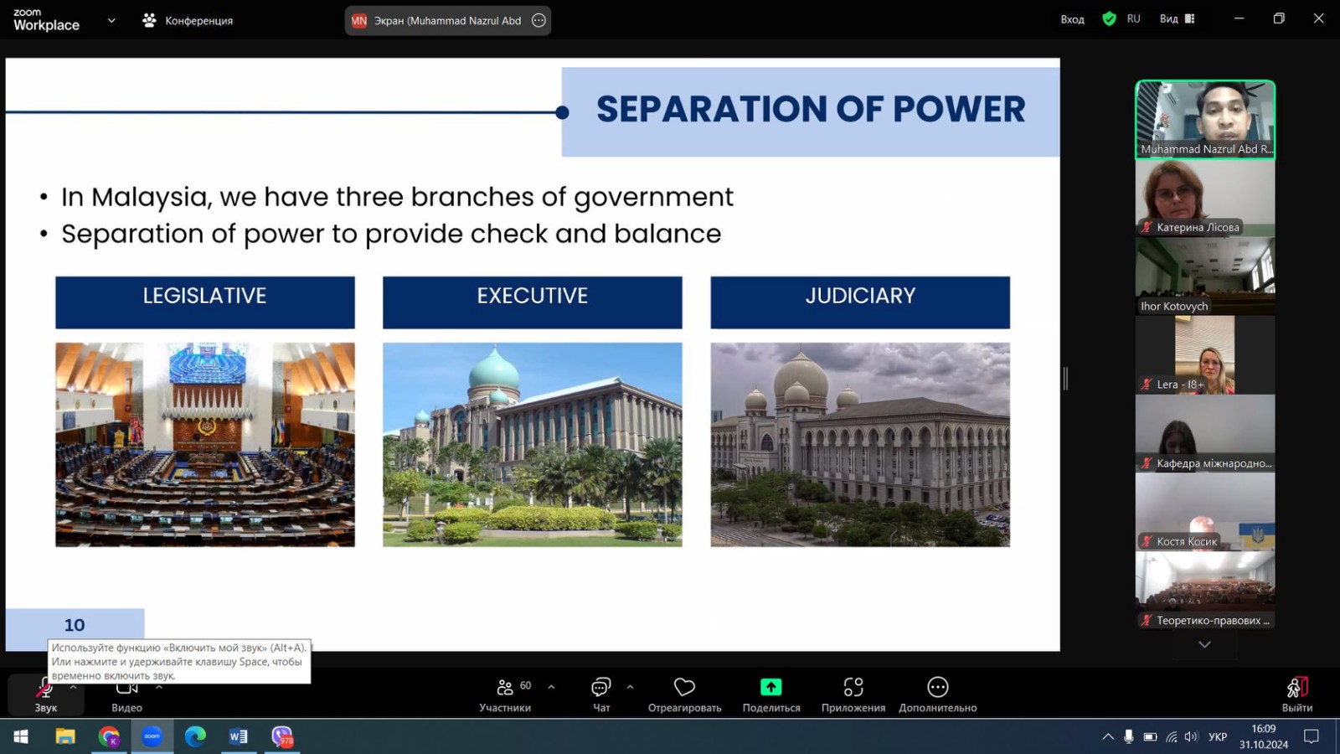The height and width of the screenshot is (754, 1340).
Task: Open Microsoft Word from taskbar
Action: tap(239, 736)
